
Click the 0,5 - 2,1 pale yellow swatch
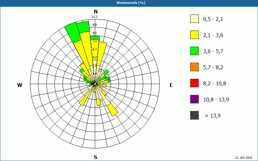click(194, 19)
